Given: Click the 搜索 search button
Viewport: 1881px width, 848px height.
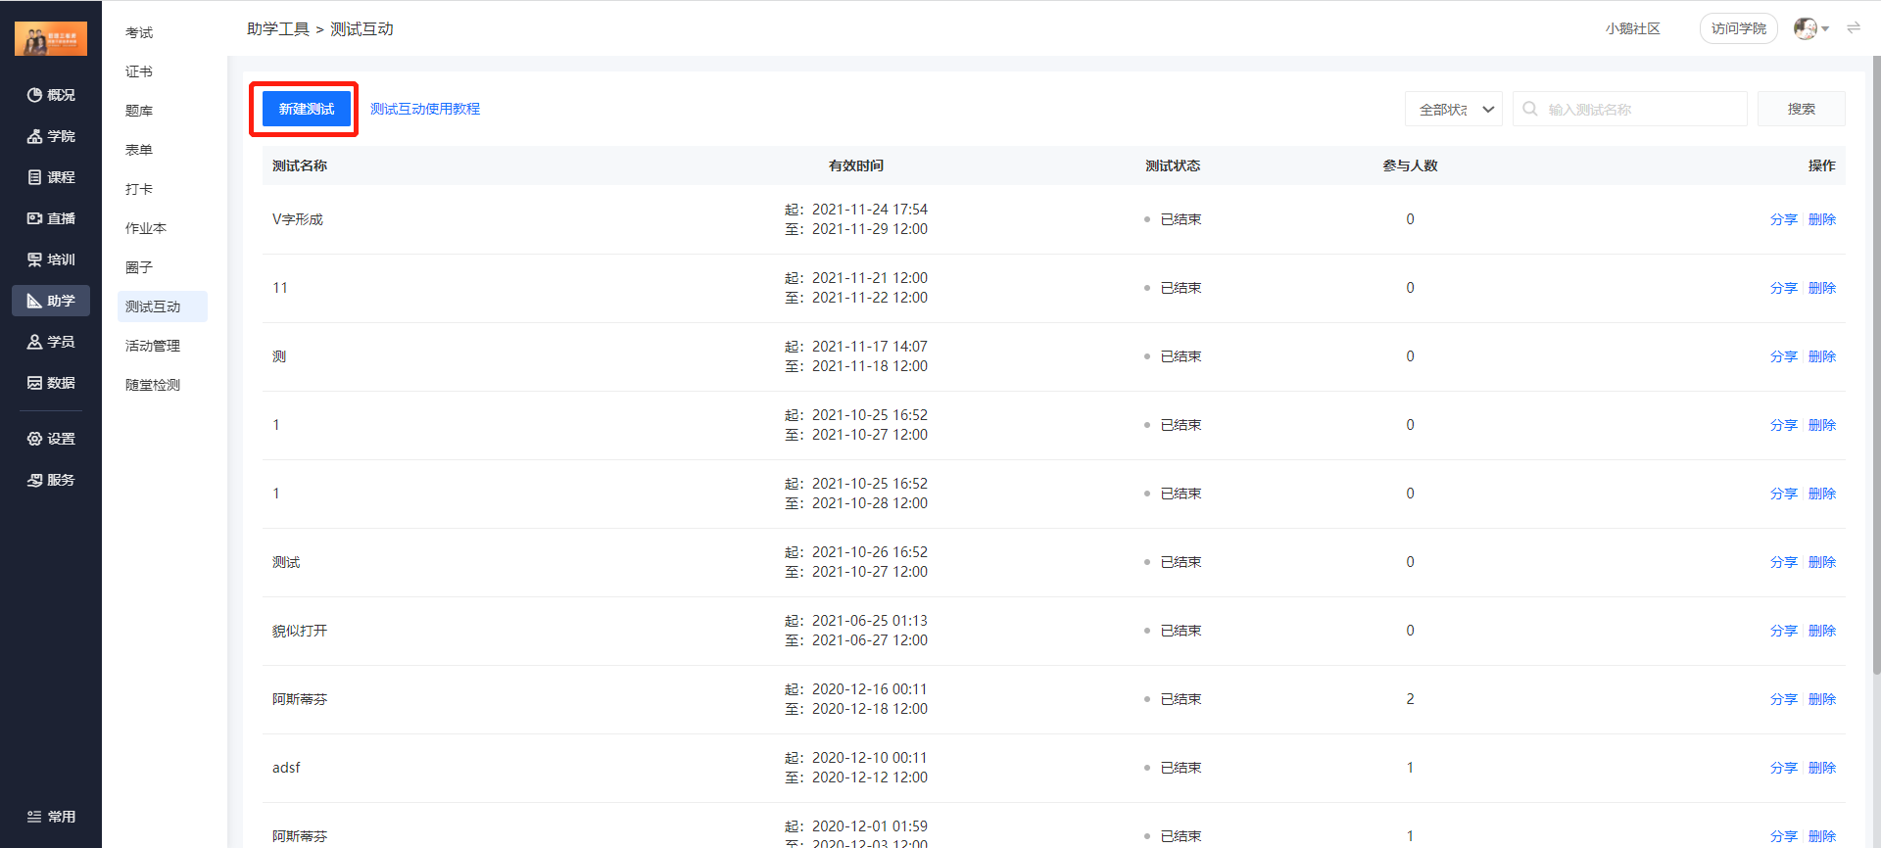Looking at the screenshot, I should 1802,109.
